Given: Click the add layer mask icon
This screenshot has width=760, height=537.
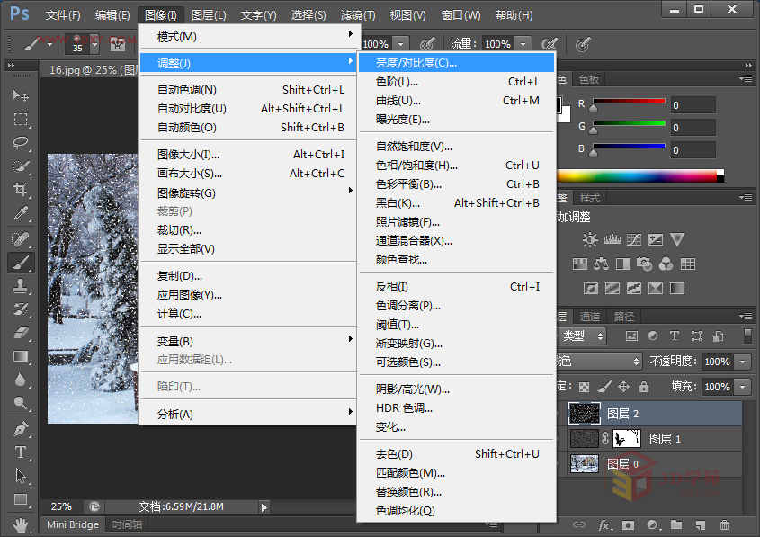Looking at the screenshot, I should pos(628,524).
